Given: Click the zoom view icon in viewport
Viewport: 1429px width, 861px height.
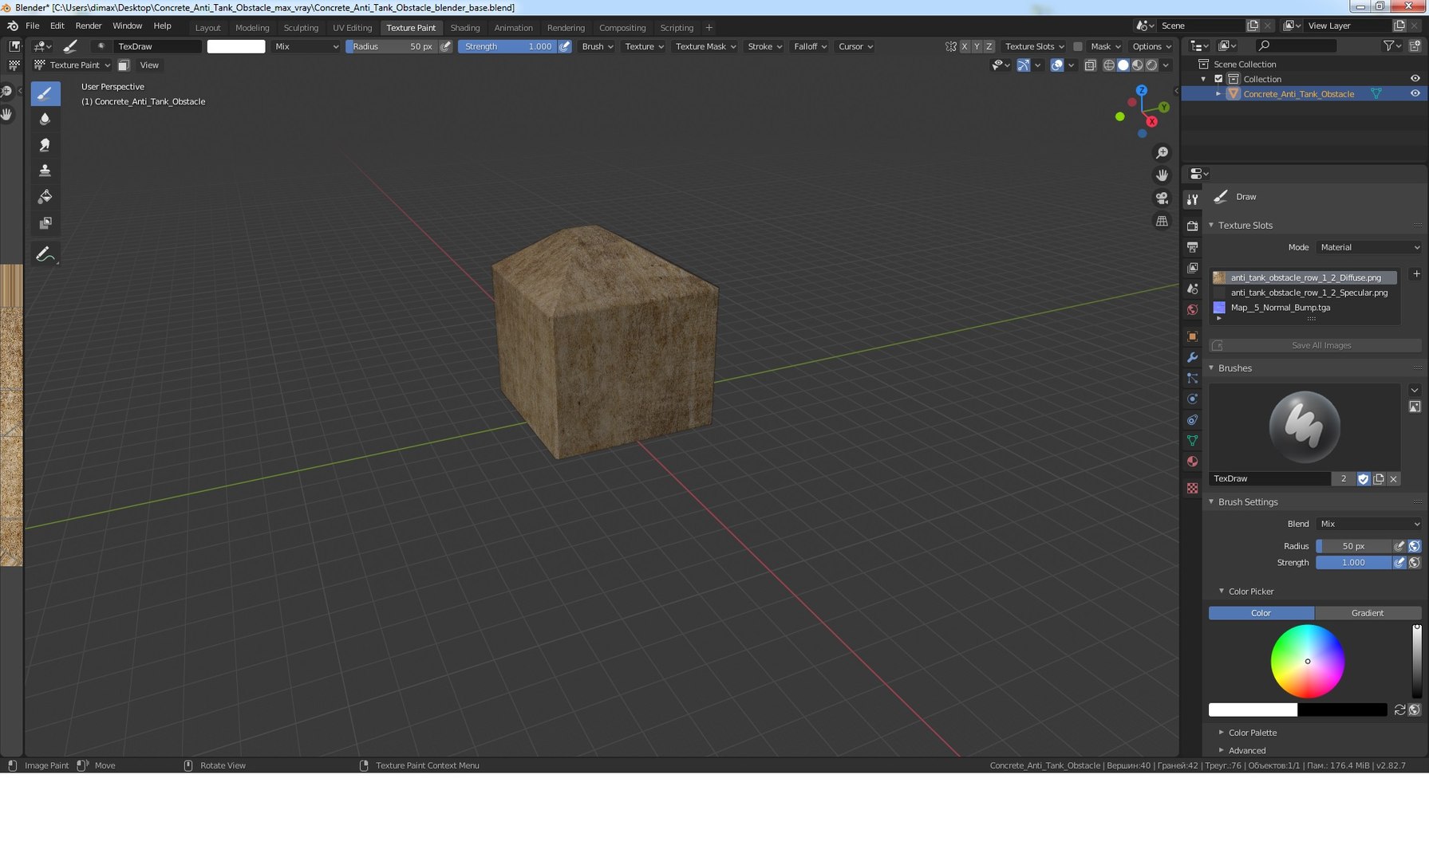Looking at the screenshot, I should click(x=1162, y=152).
